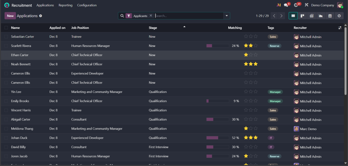The image size is (348, 166).
Task: Open the Calendar view
Action: [x=330, y=16]
